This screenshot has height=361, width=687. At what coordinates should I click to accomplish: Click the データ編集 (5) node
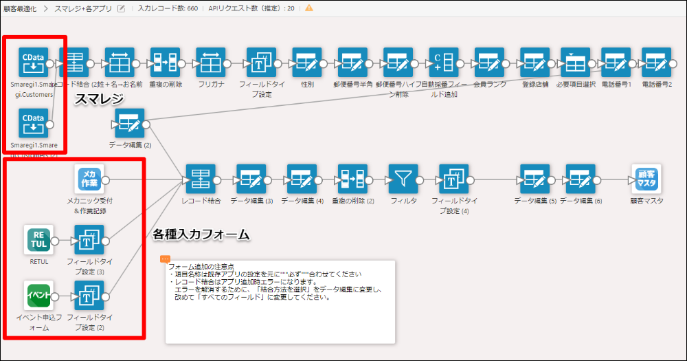click(534, 179)
